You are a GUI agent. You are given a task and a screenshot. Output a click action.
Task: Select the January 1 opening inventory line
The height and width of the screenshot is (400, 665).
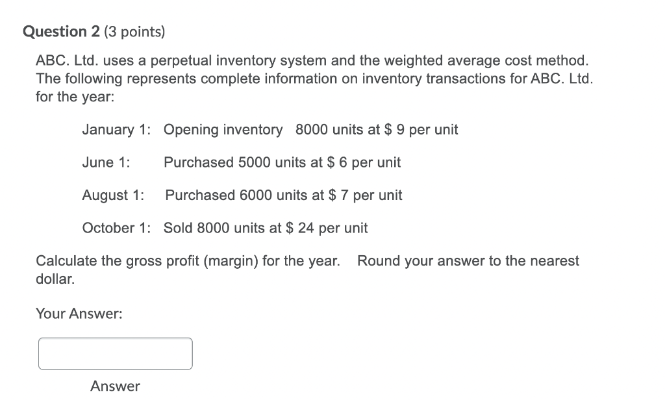pyautogui.click(x=270, y=129)
